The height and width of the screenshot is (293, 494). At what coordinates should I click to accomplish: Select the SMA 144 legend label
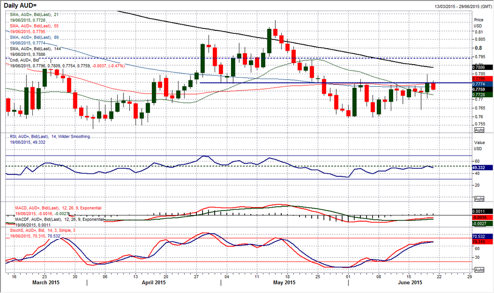[35, 49]
